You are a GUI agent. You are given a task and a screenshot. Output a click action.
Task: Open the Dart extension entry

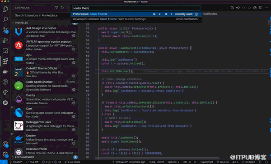coord(45,112)
